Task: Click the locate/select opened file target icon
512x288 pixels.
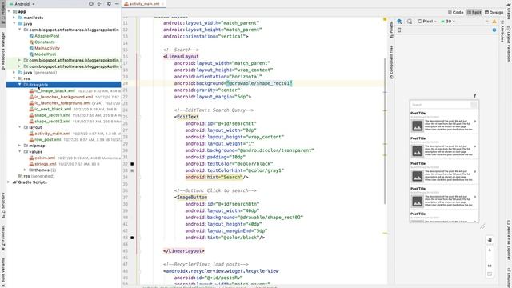Action: coord(91,4)
